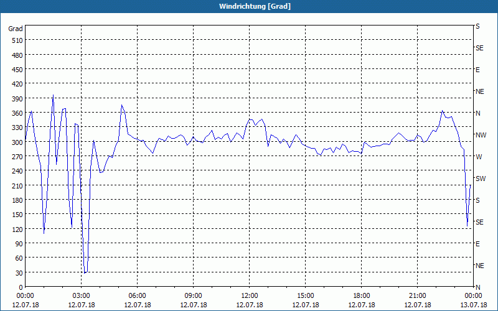
Task: Click the E compass label level with 90
Action: (x=477, y=244)
